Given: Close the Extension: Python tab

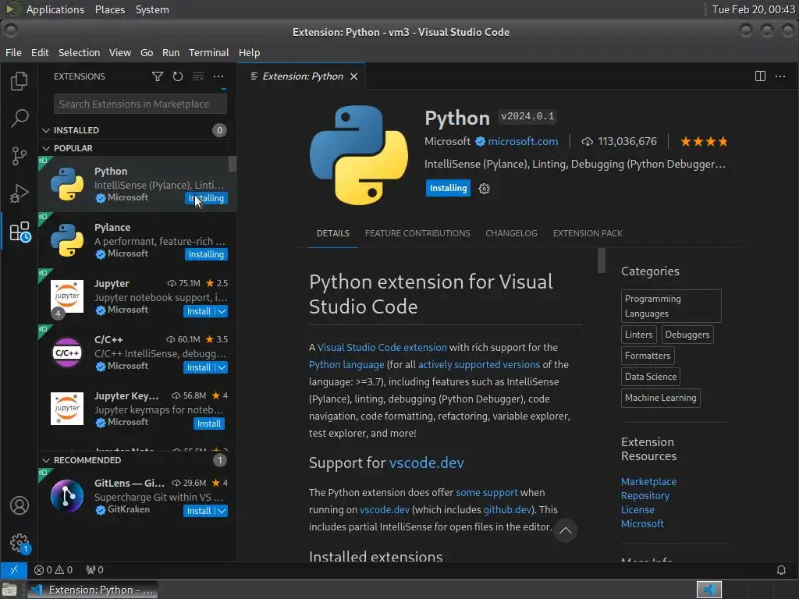Looking at the screenshot, I should [353, 76].
